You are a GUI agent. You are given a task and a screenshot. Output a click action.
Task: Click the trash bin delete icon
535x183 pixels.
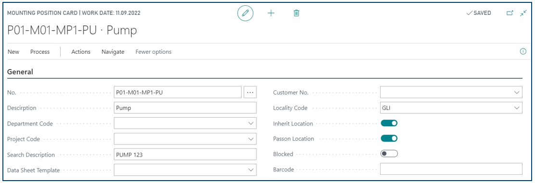(x=296, y=13)
